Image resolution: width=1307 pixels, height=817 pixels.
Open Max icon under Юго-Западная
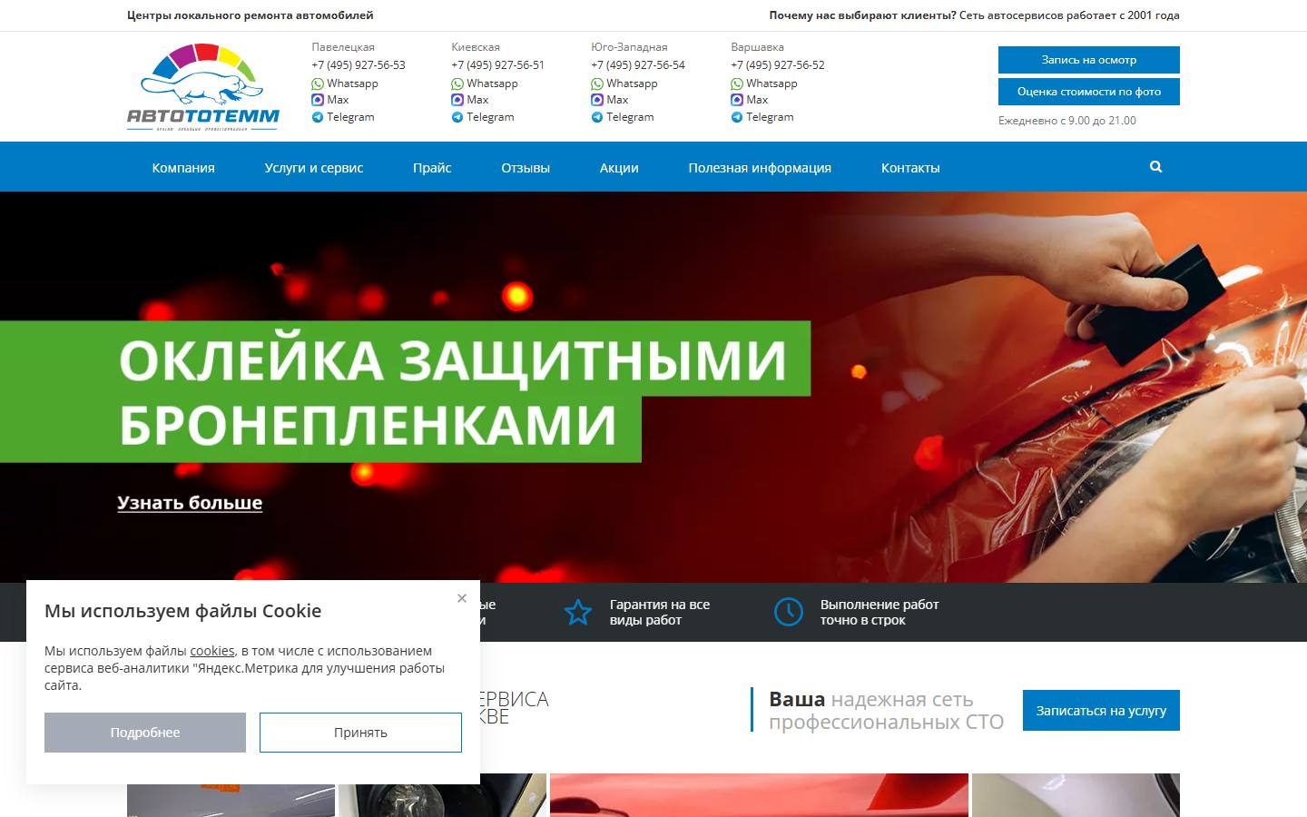(597, 100)
